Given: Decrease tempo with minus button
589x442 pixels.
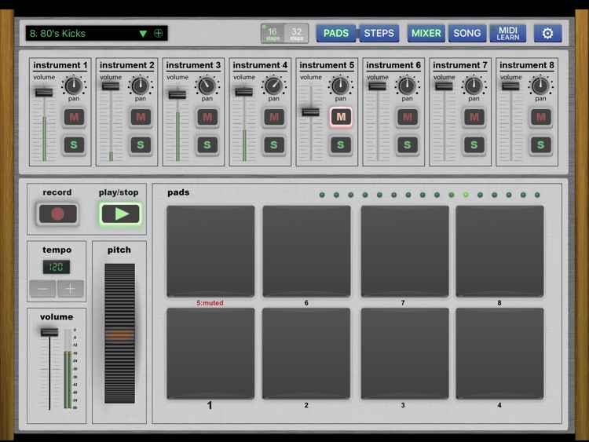Looking at the screenshot, I should click(x=43, y=289).
